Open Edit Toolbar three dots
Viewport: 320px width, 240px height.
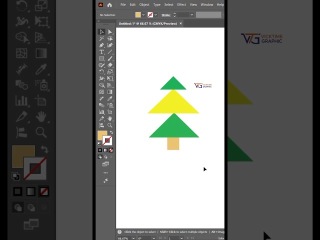(105, 173)
